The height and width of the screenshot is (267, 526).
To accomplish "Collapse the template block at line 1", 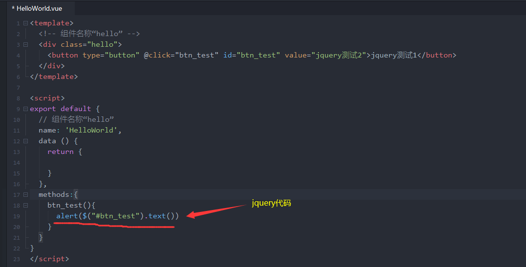I will (25, 23).
